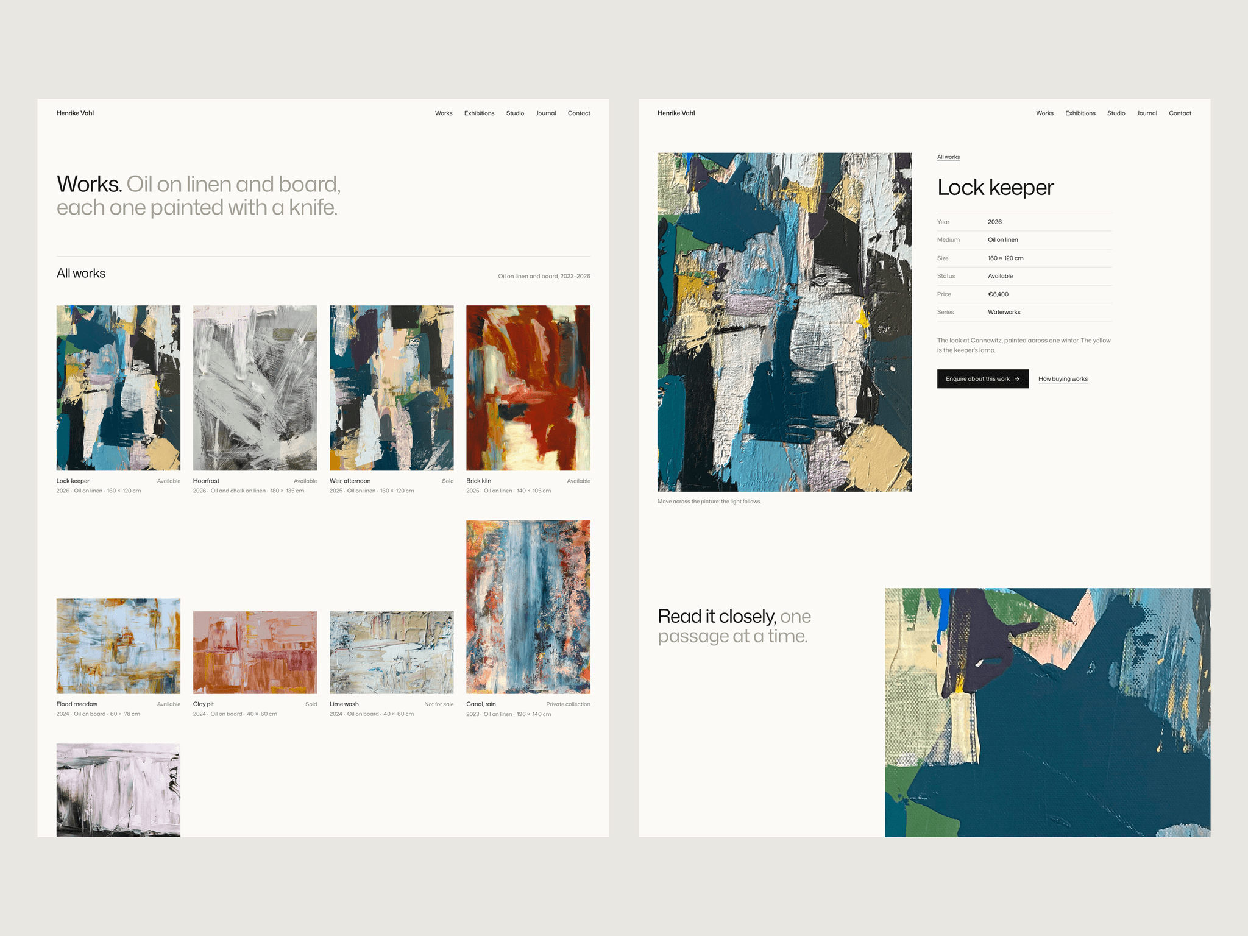Click the Not for sale status label
1248x936 pixels.
point(439,704)
